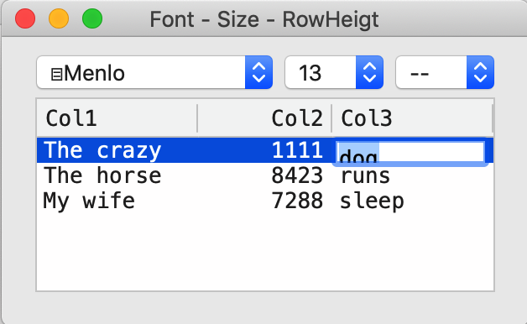Open the row height '--' dropdown arrows

480,72
